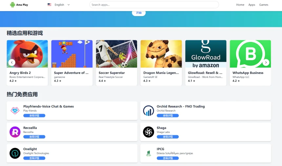
Task: Open the Angry Birds 2 thumbnail
Action: click(x=27, y=54)
